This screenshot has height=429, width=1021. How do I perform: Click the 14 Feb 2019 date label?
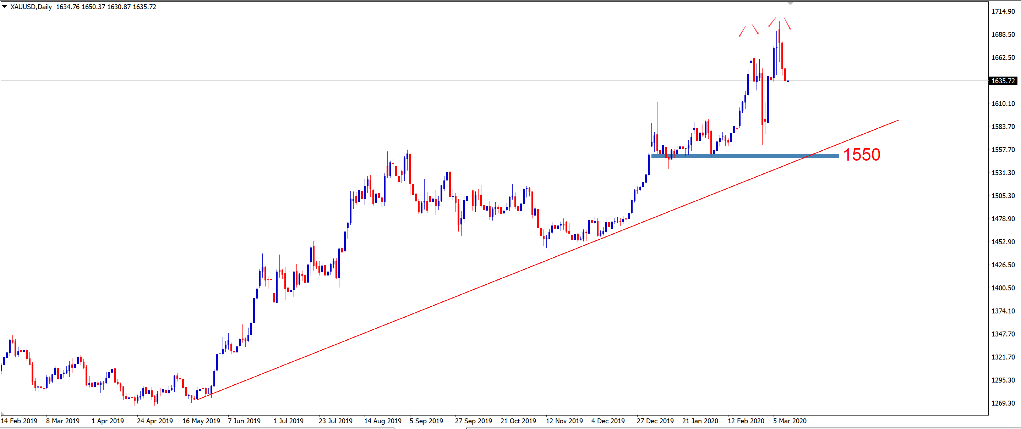pyautogui.click(x=19, y=421)
